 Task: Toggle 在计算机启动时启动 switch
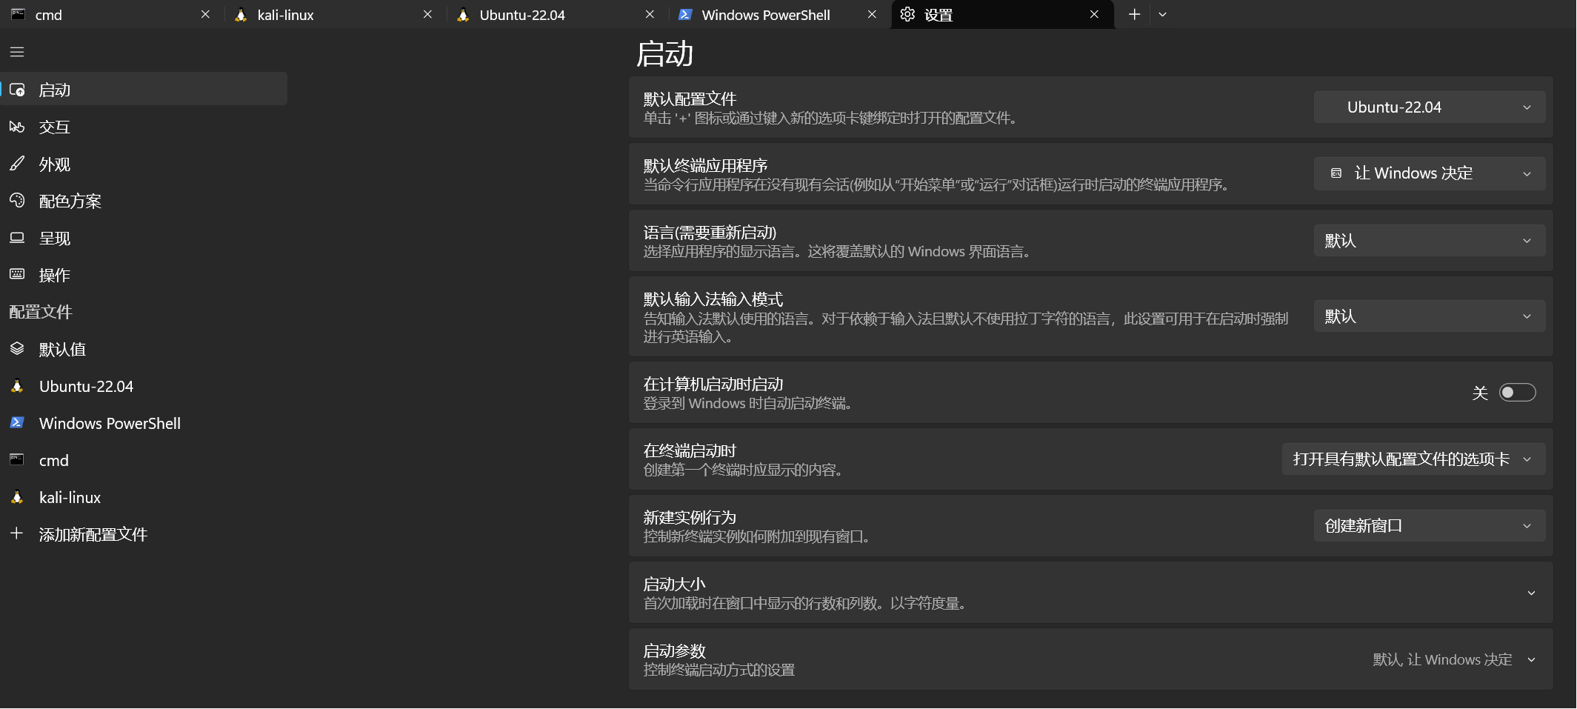[1517, 393]
